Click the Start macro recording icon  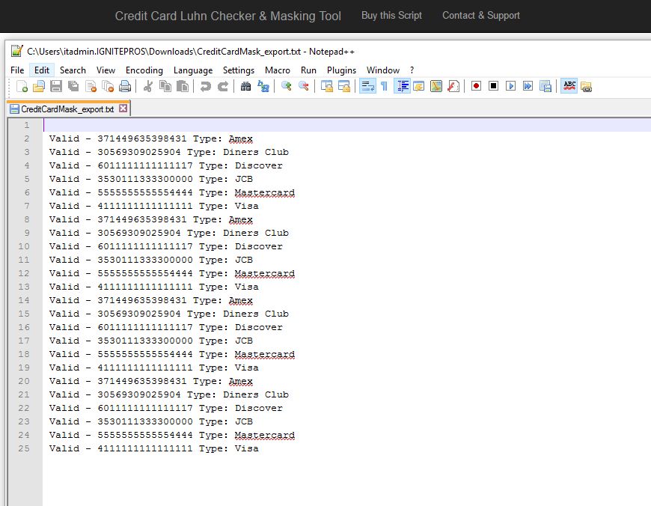pos(476,86)
